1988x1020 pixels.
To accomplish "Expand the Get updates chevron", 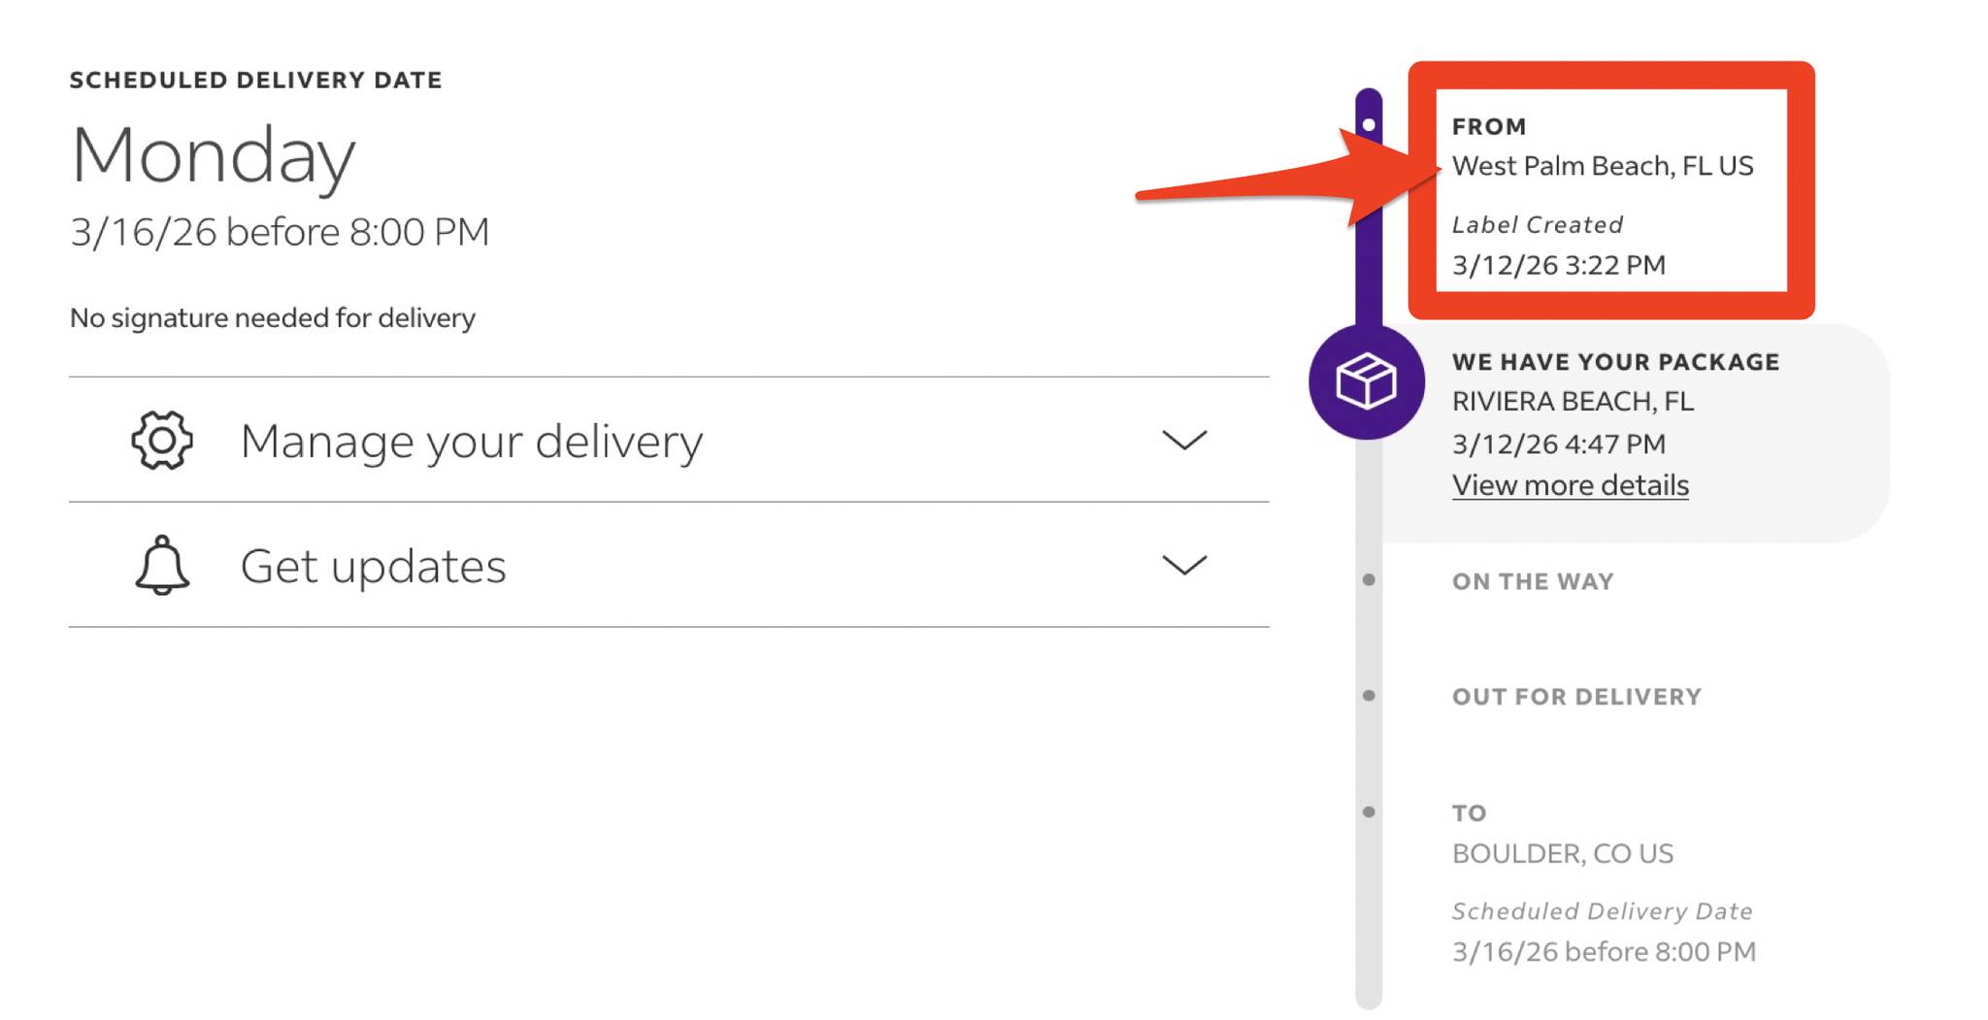I will (x=1184, y=565).
